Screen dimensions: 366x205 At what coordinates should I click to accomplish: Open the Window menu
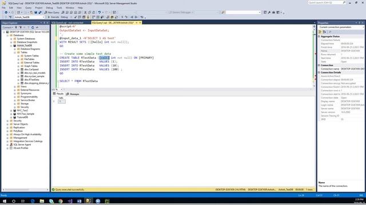coord(70,7)
